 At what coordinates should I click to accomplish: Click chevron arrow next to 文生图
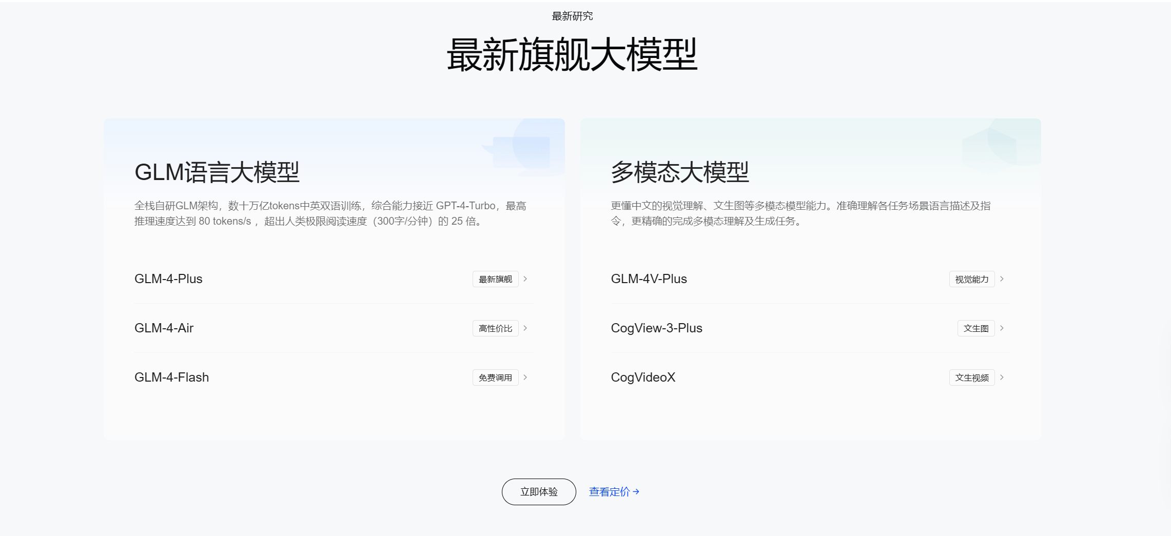1002,328
